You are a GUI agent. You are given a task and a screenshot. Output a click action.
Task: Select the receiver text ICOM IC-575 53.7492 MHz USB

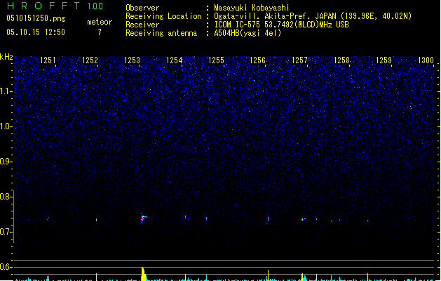point(281,25)
